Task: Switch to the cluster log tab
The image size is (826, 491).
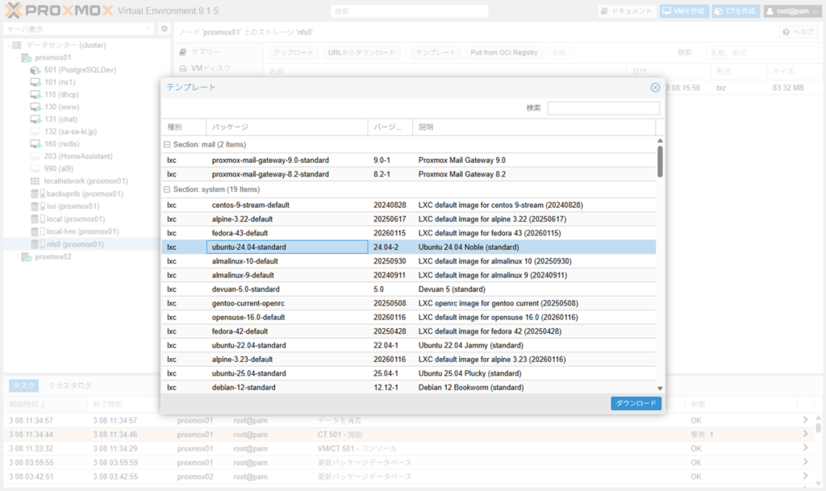Action: [x=69, y=386]
